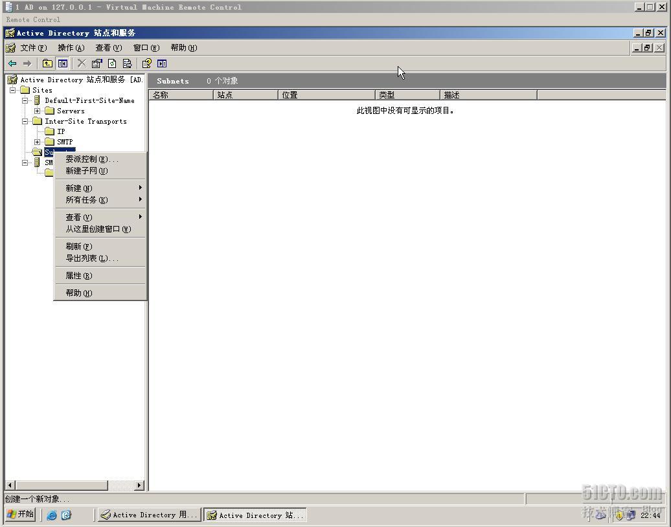The width and height of the screenshot is (671, 527).
Task: Click the MMC console icon in menu bar
Action: (x=11, y=48)
